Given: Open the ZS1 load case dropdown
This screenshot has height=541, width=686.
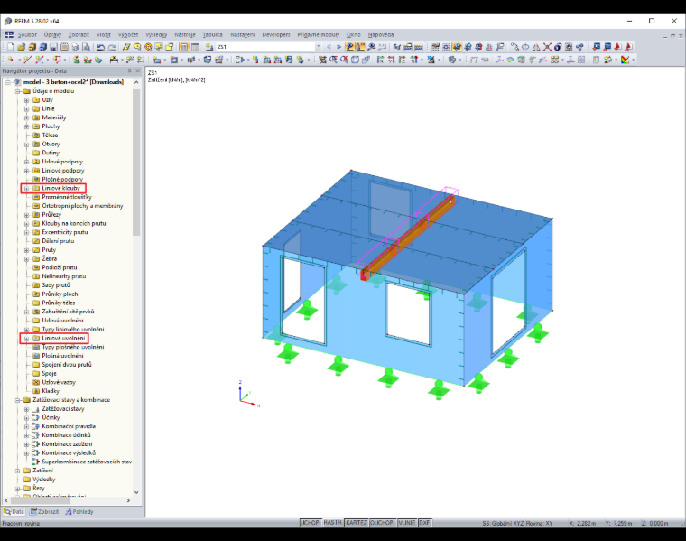Looking at the screenshot, I should click(x=318, y=47).
